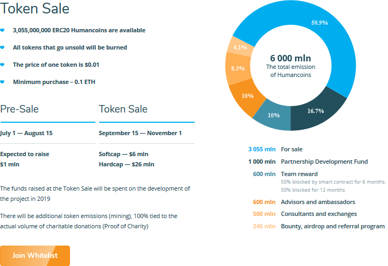Click the Pre-Sale heading
Image resolution: width=388 pixels, height=266 pixels.
click(19, 109)
